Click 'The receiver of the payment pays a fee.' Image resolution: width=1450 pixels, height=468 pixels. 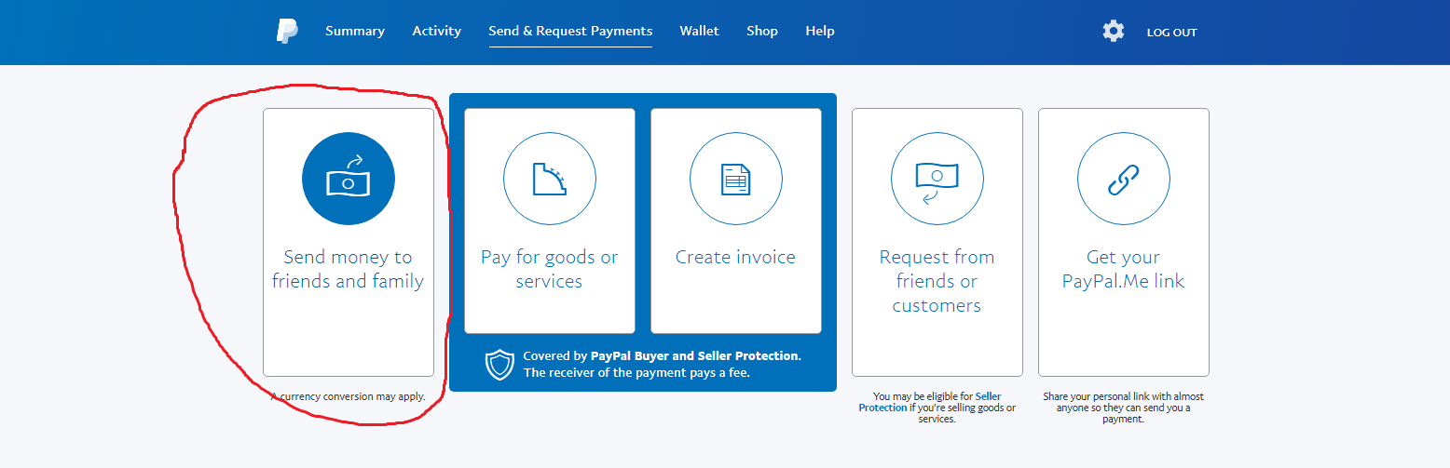point(636,373)
